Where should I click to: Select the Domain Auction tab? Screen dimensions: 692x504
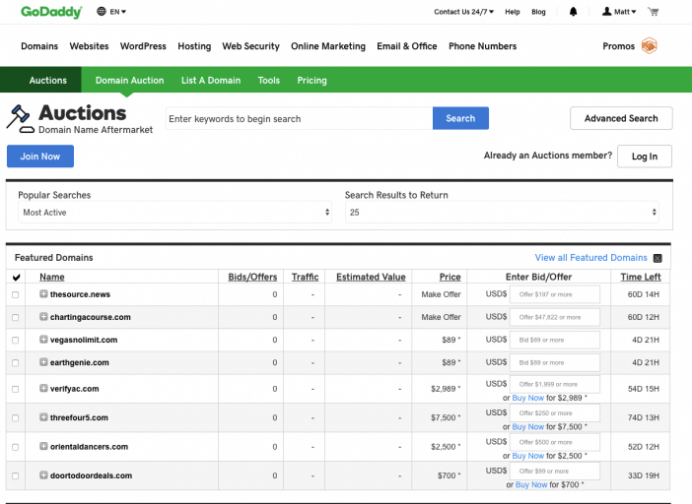click(x=130, y=80)
